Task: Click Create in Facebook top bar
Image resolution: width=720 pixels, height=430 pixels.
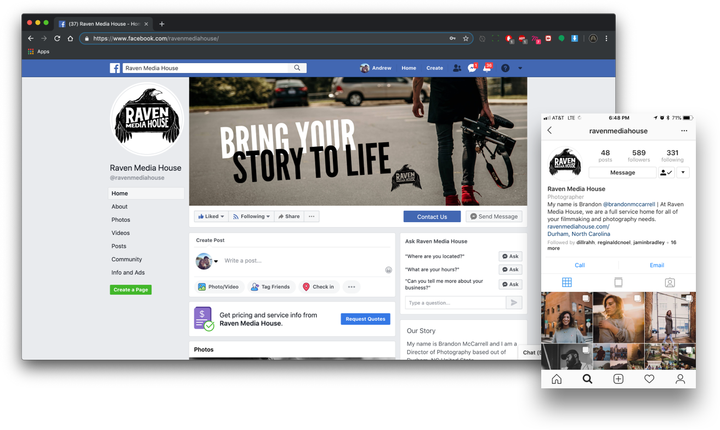Action: coord(434,68)
